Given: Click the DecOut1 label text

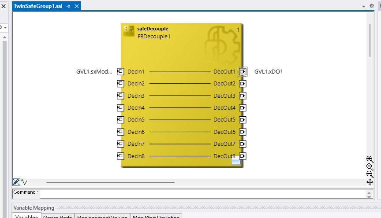Looking at the screenshot, I should 224,72.
